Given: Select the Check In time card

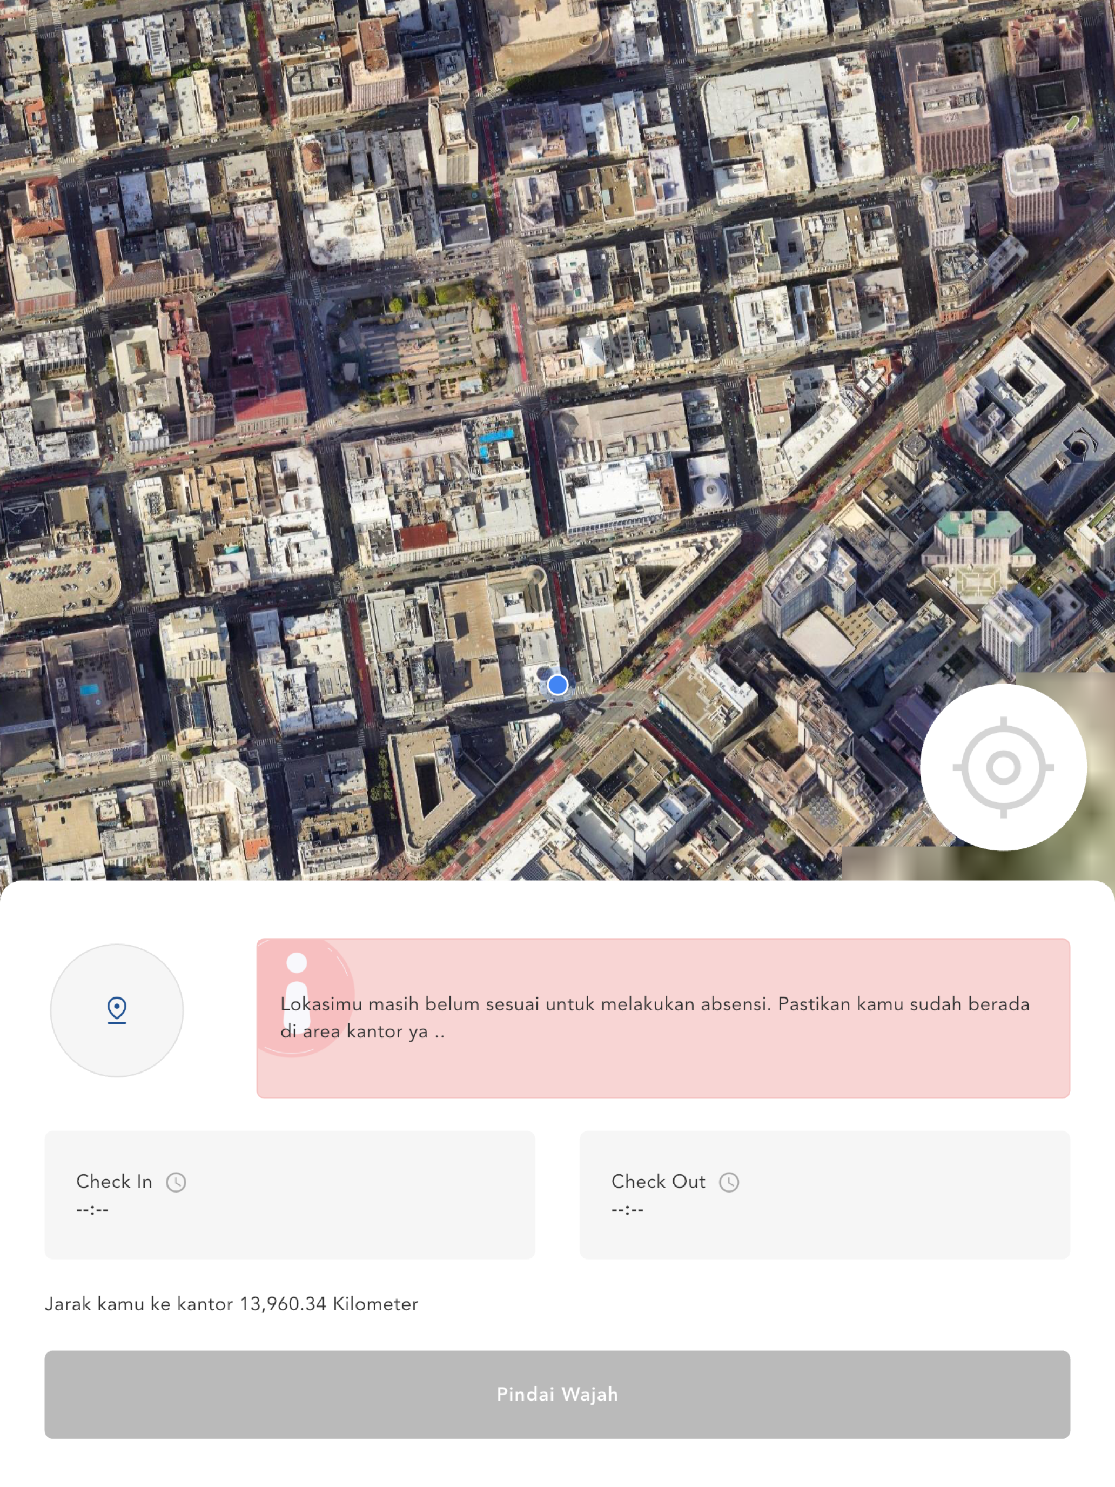Looking at the screenshot, I should (x=290, y=1195).
